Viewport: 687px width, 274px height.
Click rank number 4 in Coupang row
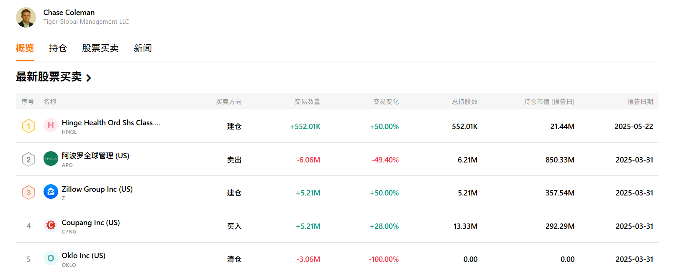[x=29, y=226]
